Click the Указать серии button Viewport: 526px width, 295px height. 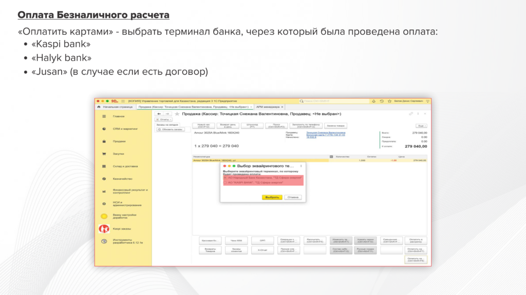coord(365,241)
